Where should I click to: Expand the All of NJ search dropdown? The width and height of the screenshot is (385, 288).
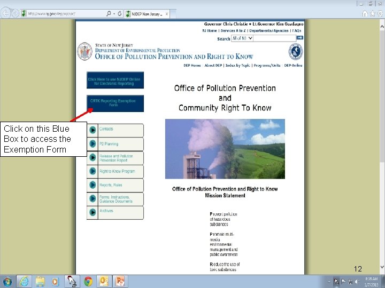click(x=242, y=38)
